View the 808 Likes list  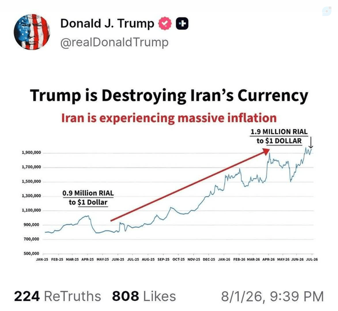[144, 296]
